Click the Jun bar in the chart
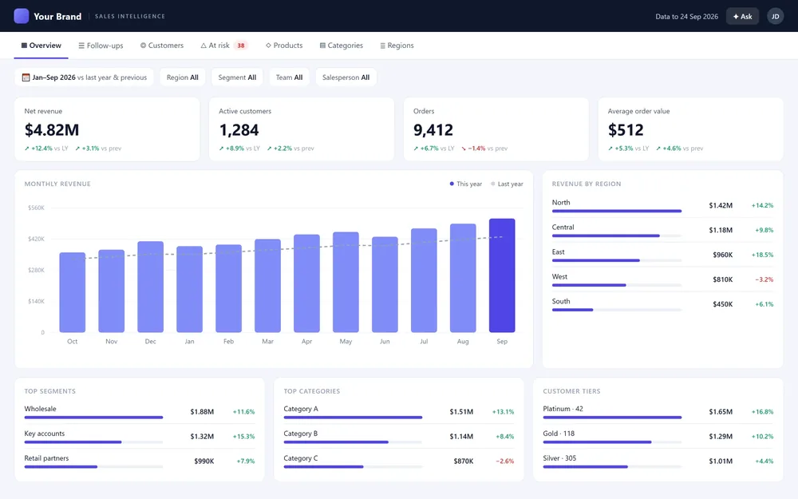Screen dimensions: 798x499 [x=385, y=285]
